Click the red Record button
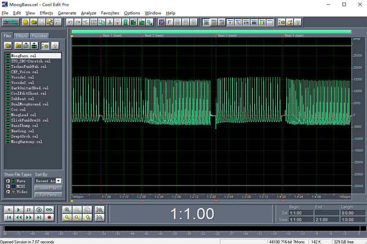This screenshot has height=244, width=367. tap(49, 217)
